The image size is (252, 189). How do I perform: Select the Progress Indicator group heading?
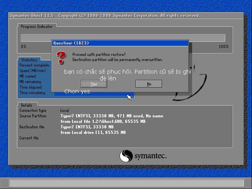pos(36,26)
